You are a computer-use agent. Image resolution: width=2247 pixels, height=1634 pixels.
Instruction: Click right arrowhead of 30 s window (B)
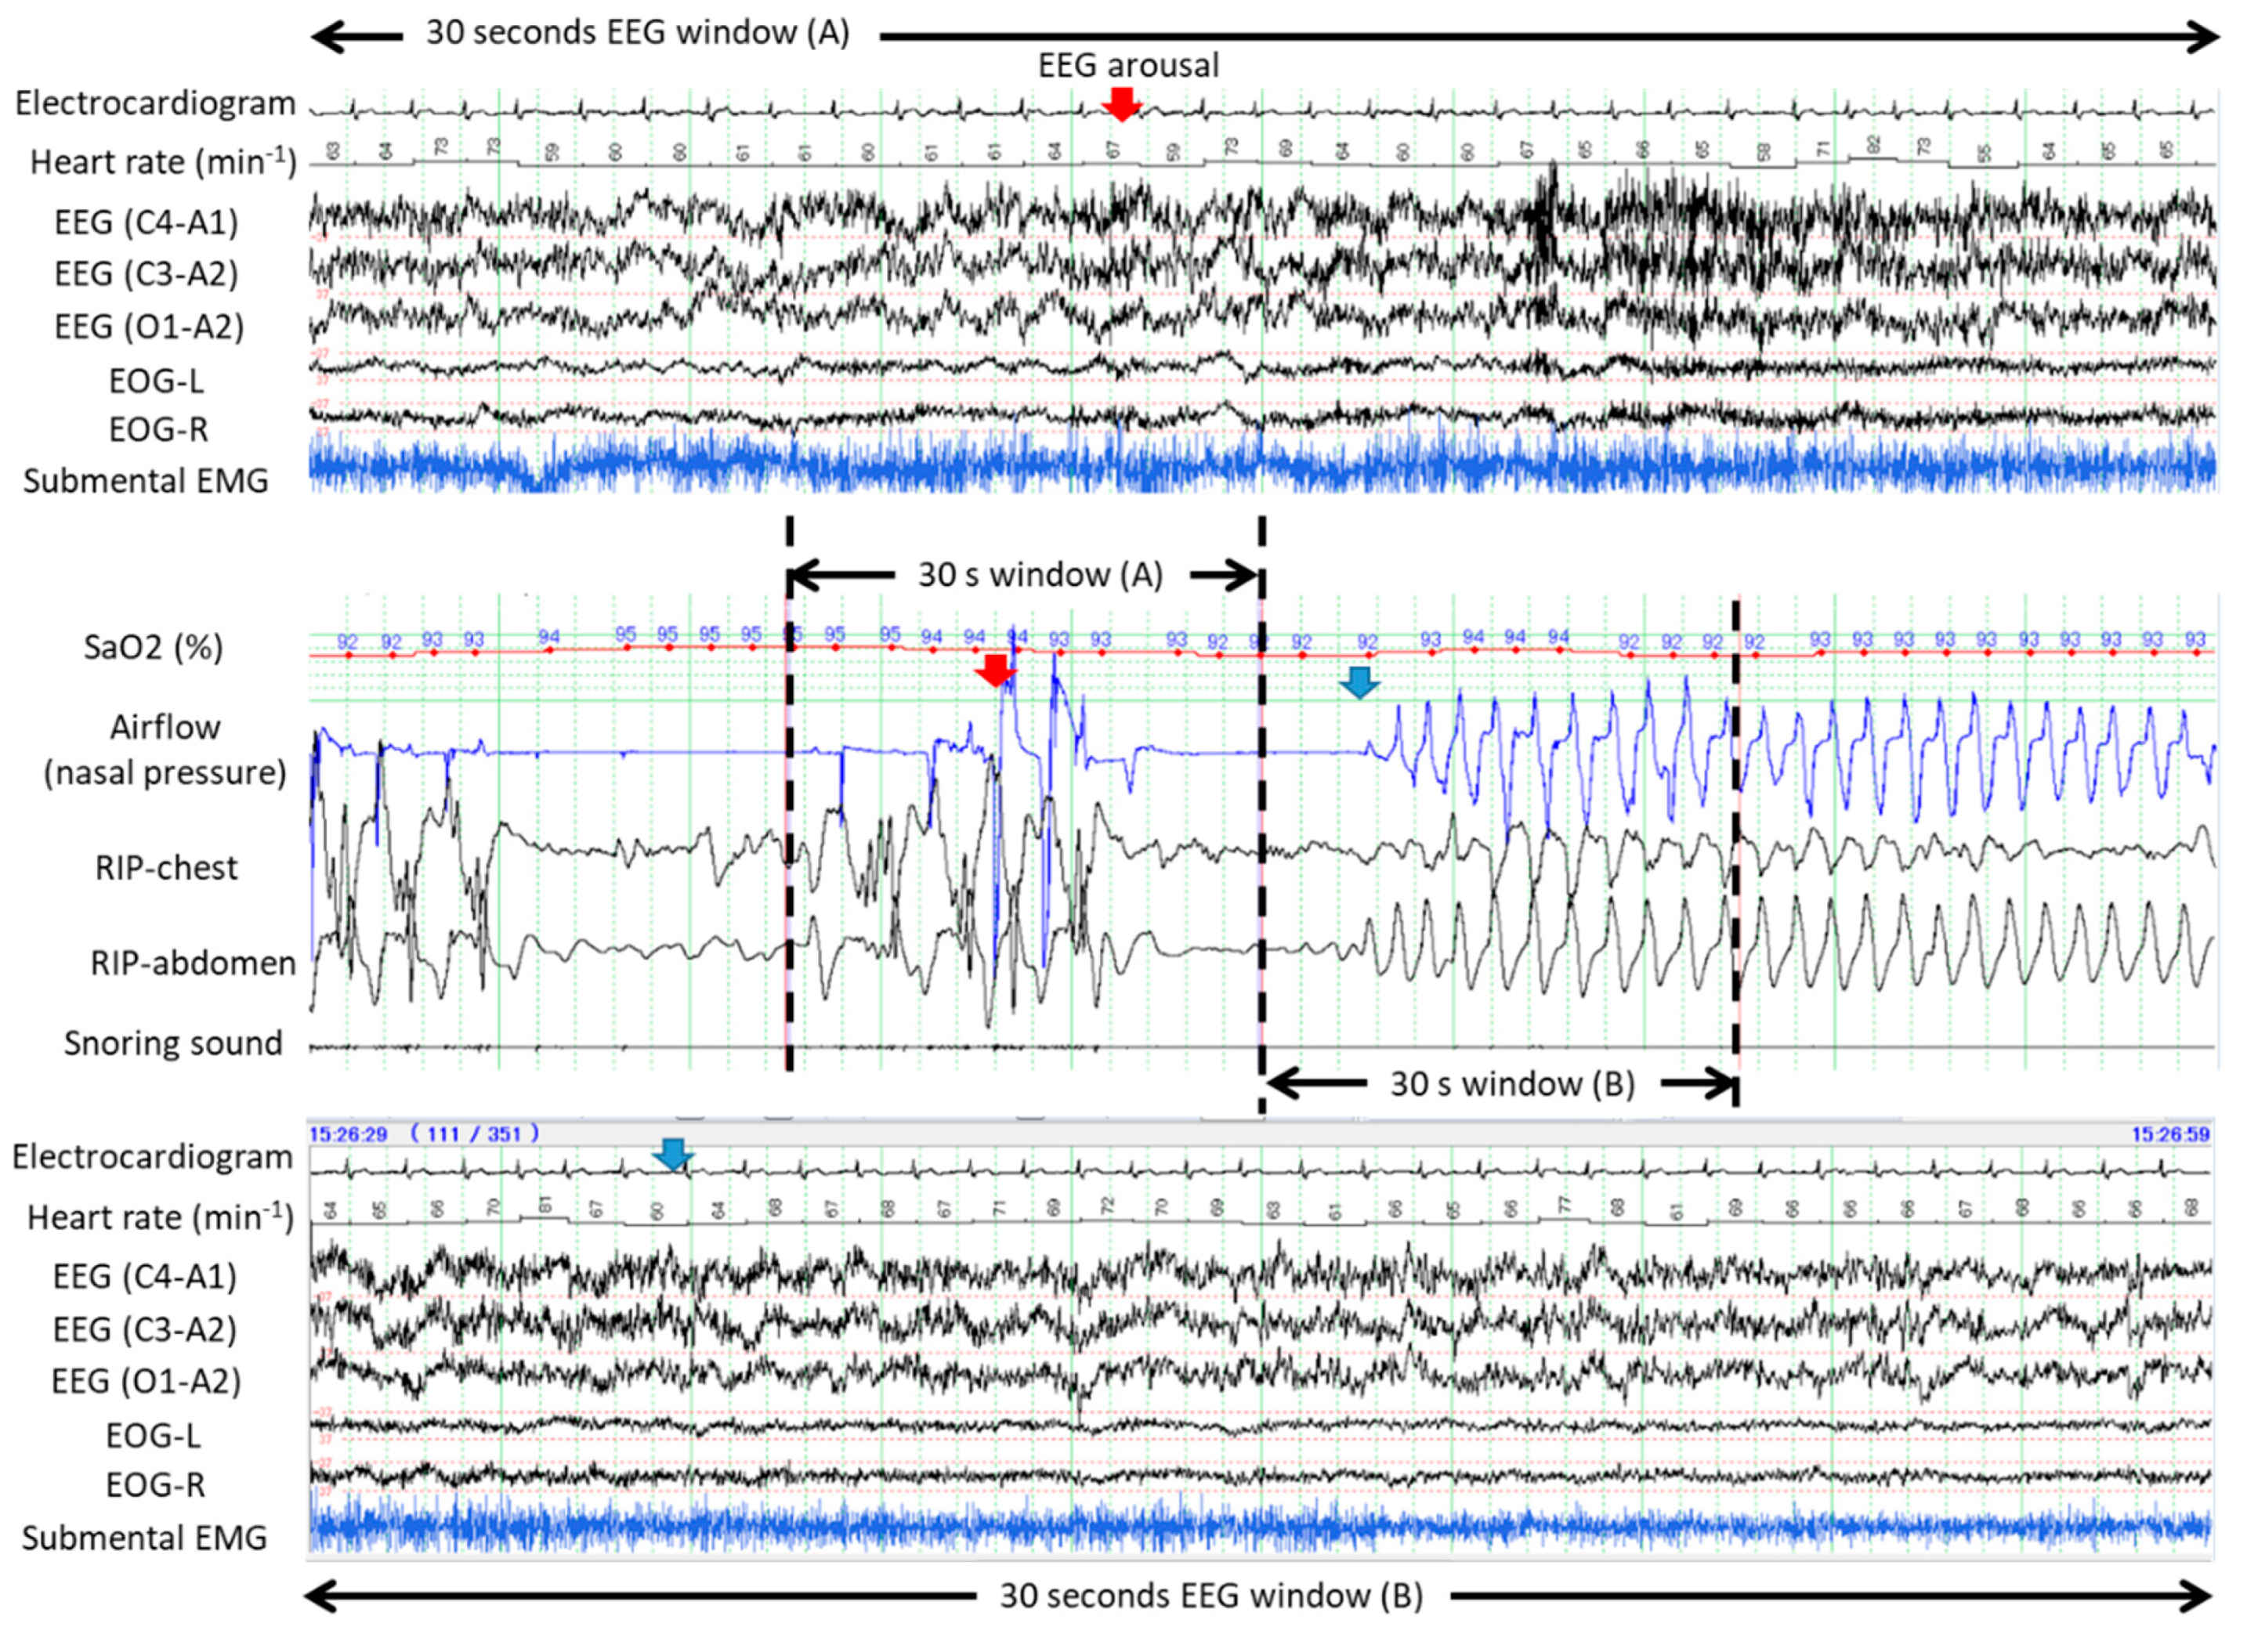[1722, 1084]
